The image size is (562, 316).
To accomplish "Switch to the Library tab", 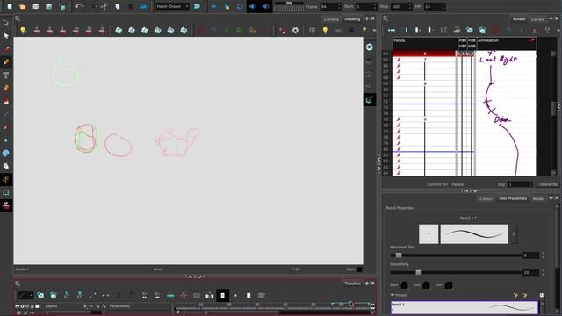I will 537,19.
